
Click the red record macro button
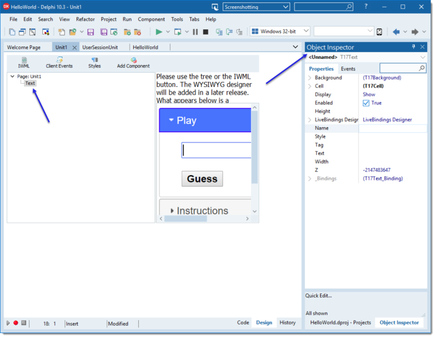[16, 323]
